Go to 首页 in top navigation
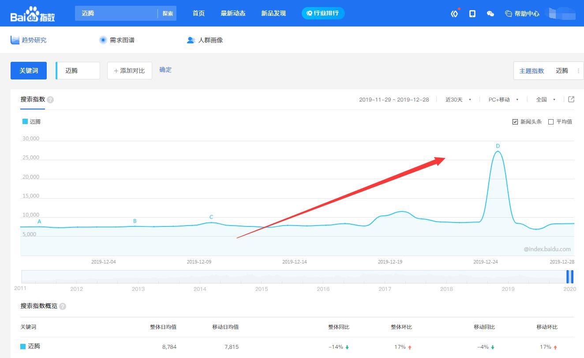Screen dimensions: 584x358 click(198, 13)
